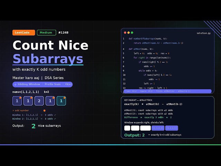Click code line 'def atMost(nums, k):'

coord(141,49)
